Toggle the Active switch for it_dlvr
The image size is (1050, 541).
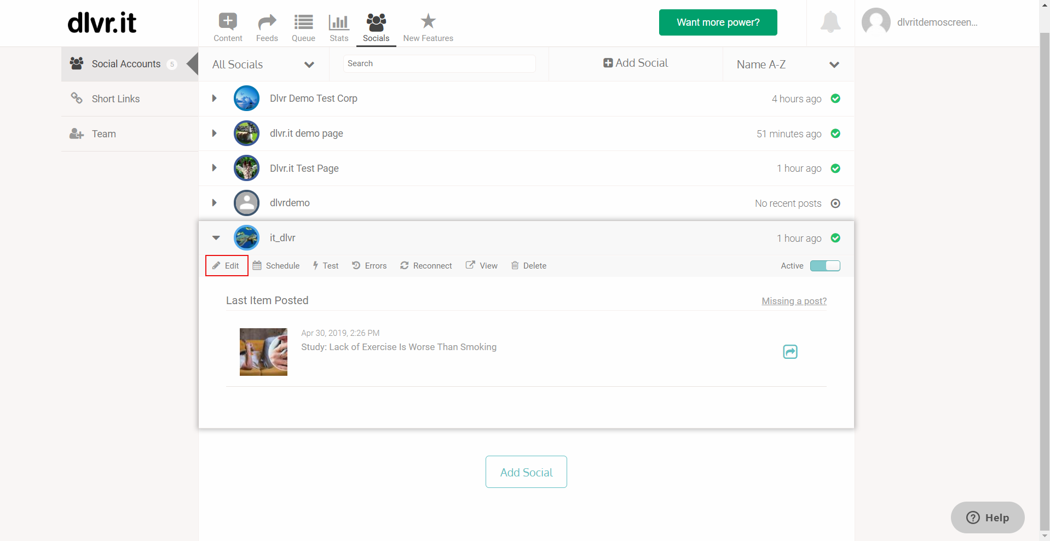(825, 266)
